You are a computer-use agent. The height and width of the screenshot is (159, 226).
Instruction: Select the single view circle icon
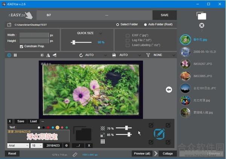point(9,55)
